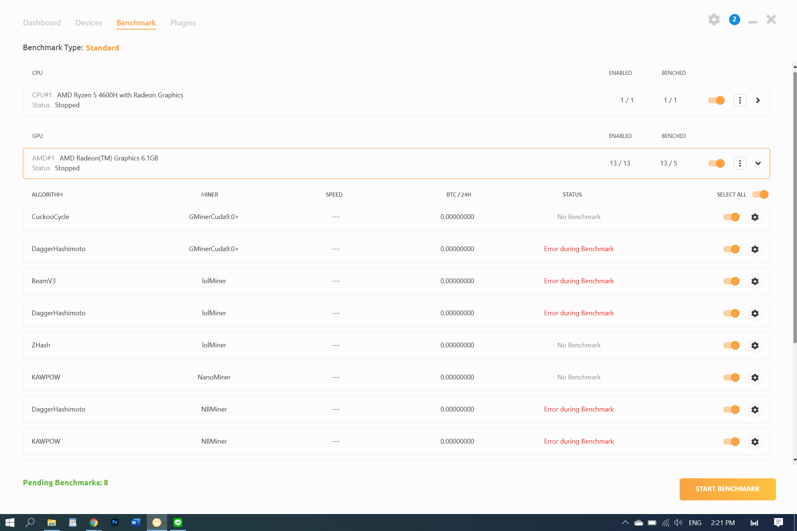This screenshot has height=531, width=797.
Task: Click AMD Radeon(TM) Graphics 6.1GB device name
Action: coord(109,158)
